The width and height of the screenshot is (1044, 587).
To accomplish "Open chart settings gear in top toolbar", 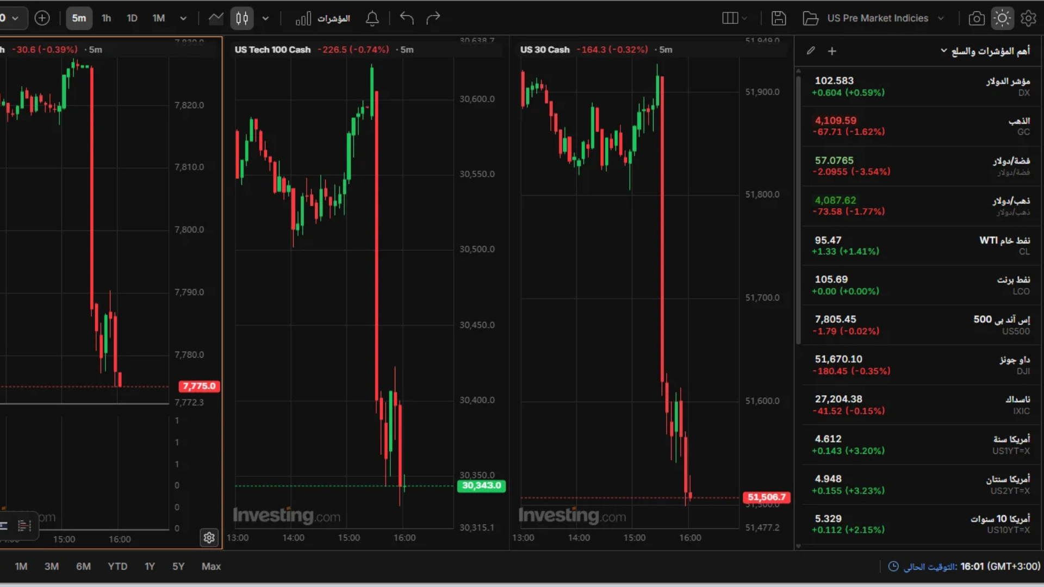I will point(1028,18).
